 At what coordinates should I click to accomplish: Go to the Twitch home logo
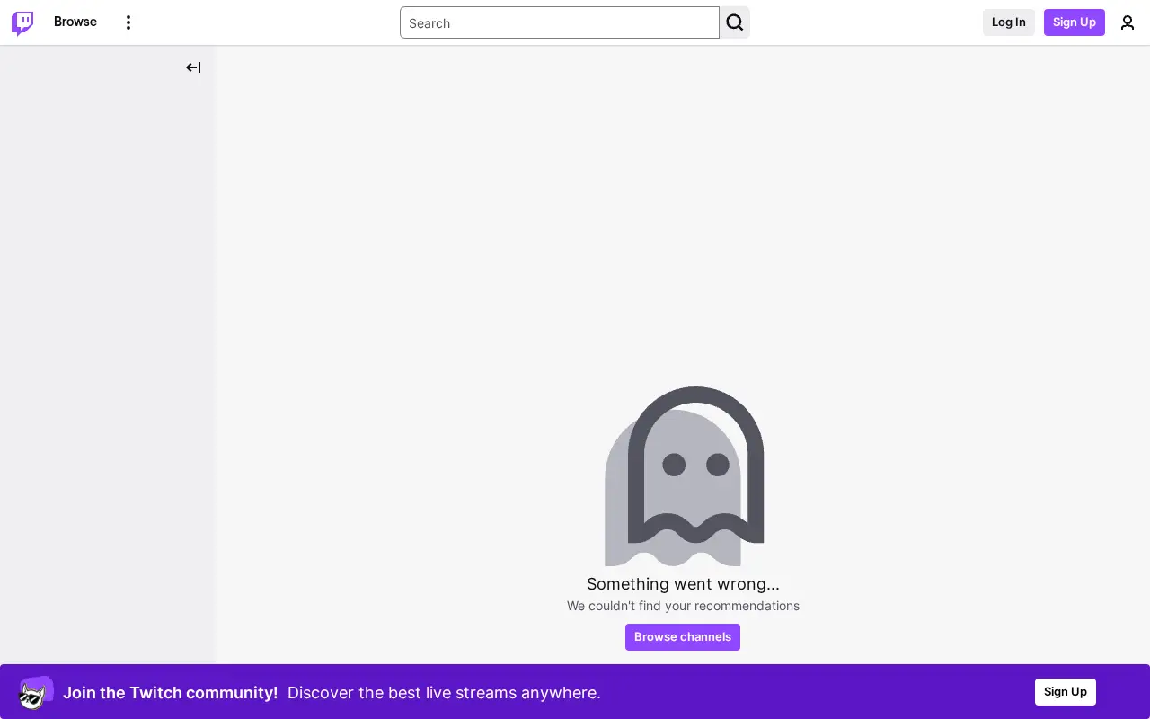pyautogui.click(x=22, y=22)
